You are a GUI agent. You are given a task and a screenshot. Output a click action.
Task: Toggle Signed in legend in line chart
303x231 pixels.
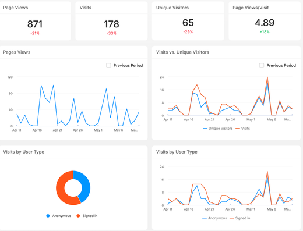240,218
